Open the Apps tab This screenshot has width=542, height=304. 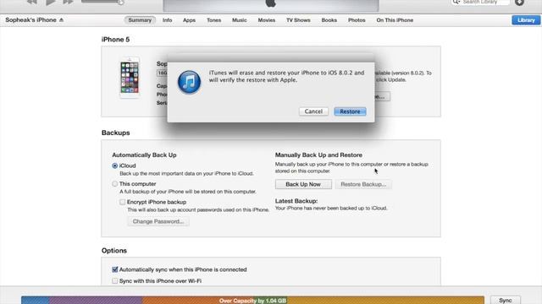pos(189,20)
